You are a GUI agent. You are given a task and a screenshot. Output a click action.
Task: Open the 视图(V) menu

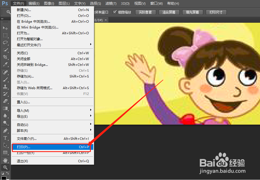coord(140,3)
